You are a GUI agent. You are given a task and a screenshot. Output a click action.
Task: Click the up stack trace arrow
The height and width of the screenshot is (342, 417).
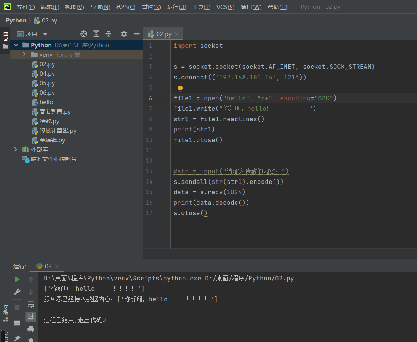pyautogui.click(x=31, y=280)
